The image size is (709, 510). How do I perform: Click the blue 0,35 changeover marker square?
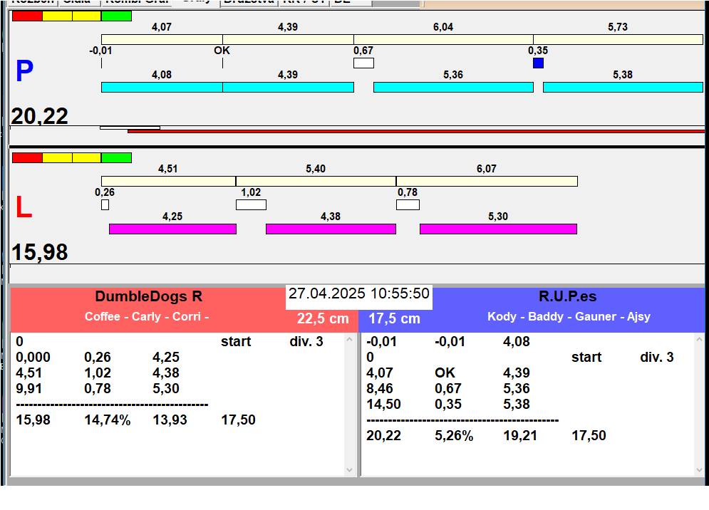[x=538, y=63]
